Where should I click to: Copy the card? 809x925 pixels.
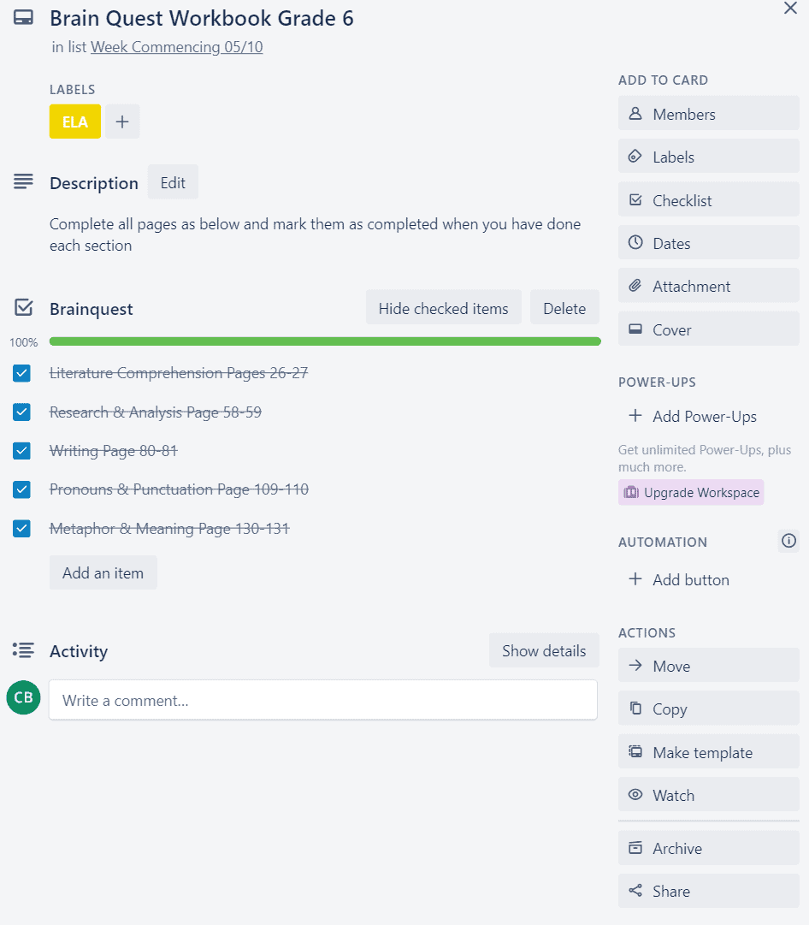click(709, 709)
